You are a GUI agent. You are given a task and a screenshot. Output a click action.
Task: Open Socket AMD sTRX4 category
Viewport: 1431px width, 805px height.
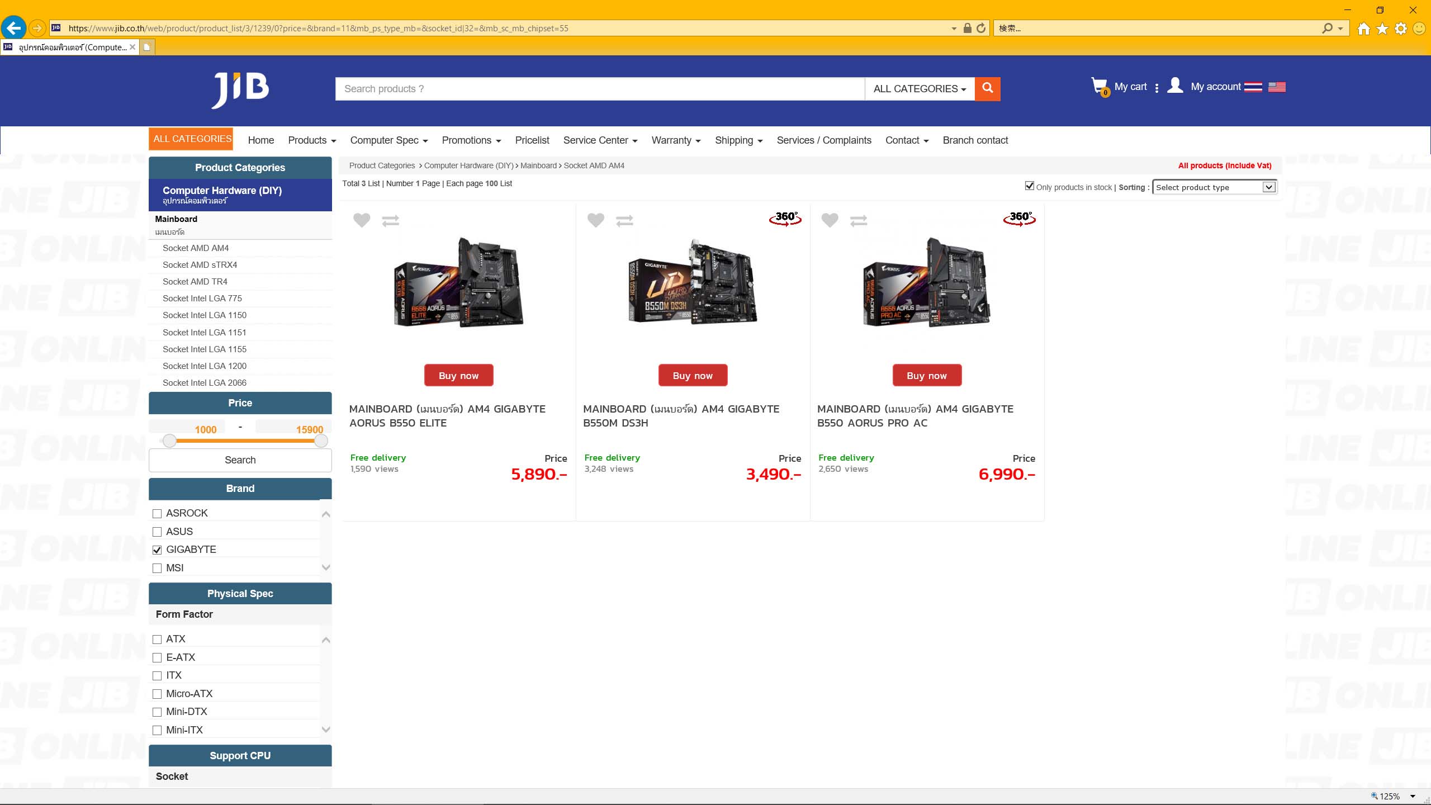point(200,265)
